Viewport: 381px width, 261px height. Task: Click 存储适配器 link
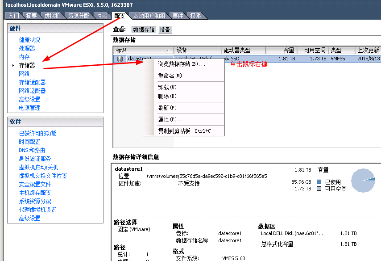point(32,82)
